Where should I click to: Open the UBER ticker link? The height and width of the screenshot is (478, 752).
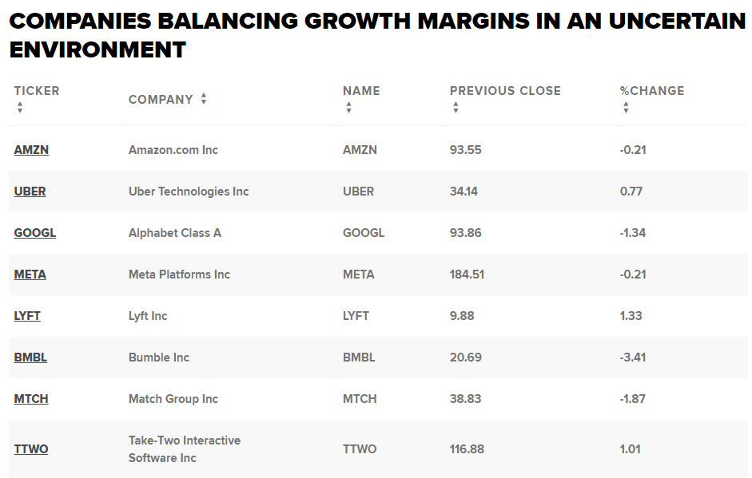coord(30,192)
